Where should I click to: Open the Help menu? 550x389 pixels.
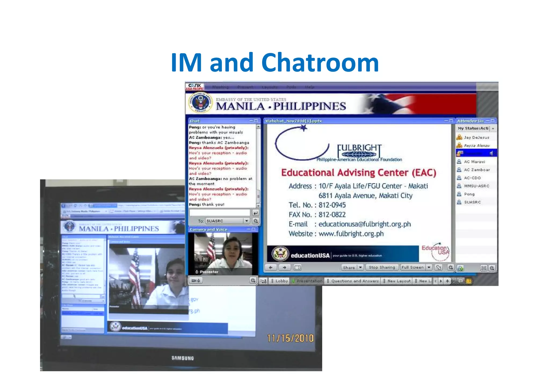tap(310, 87)
